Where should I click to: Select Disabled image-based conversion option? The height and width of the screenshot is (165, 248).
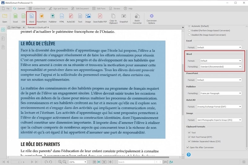(189, 35)
